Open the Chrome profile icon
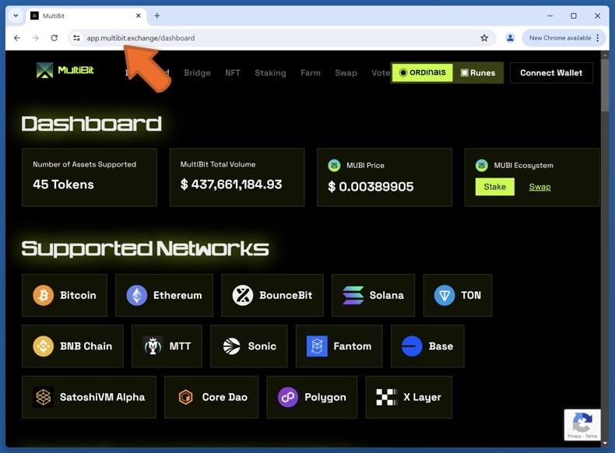The width and height of the screenshot is (615, 453). tap(510, 37)
